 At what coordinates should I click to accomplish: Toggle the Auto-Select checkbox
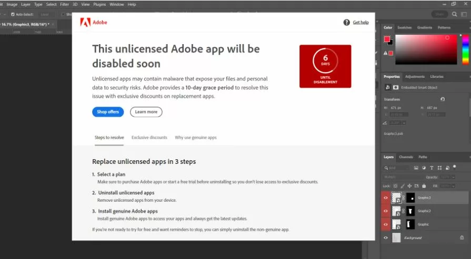pos(13,14)
